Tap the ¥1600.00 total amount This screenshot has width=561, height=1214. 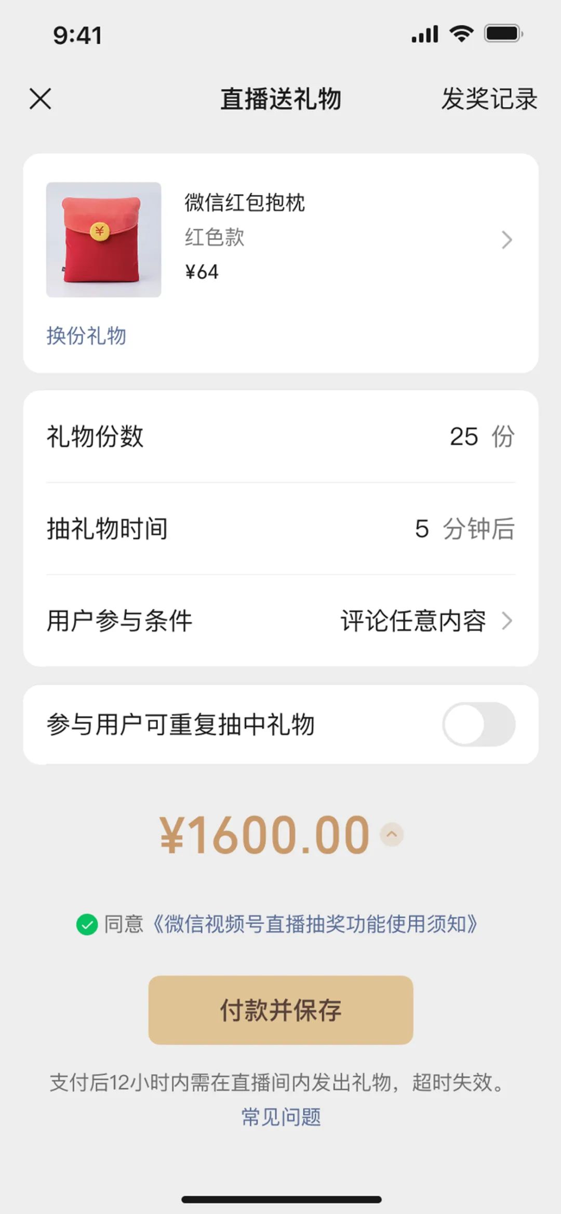pos(265,835)
